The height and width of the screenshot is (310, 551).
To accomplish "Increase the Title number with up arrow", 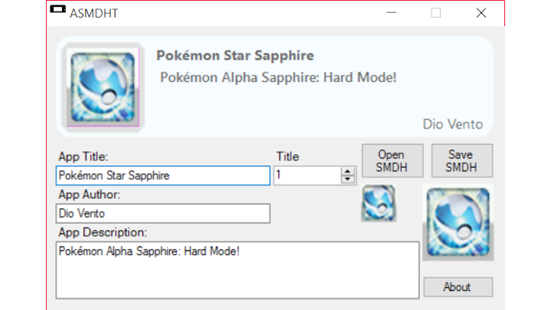I will (x=347, y=171).
